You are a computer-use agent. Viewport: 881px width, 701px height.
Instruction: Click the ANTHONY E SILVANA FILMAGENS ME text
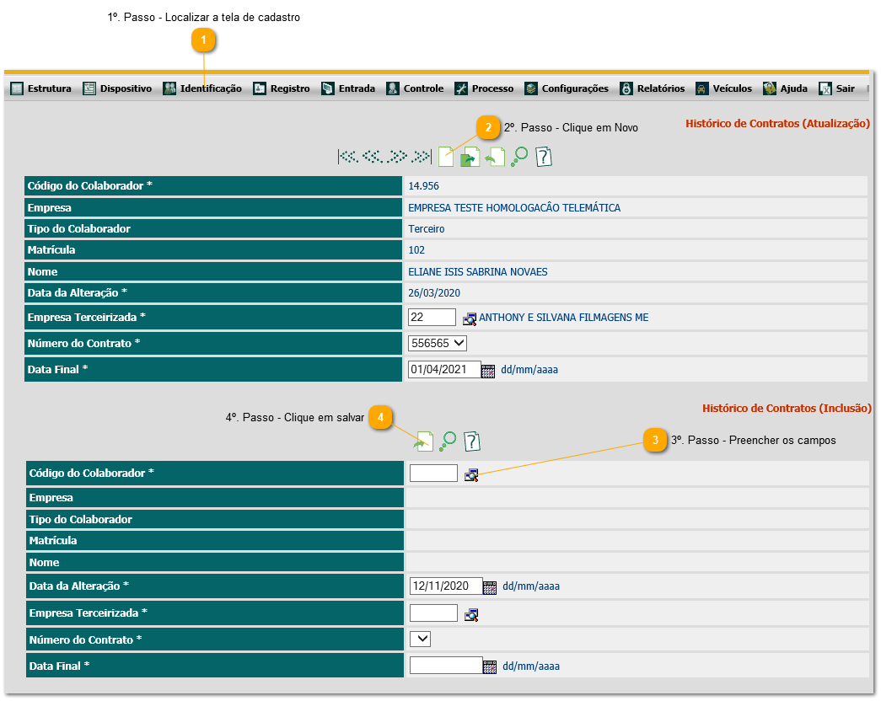coord(563,318)
